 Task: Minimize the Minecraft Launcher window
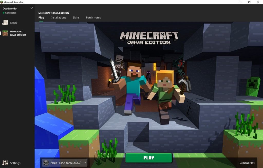point(240,2)
